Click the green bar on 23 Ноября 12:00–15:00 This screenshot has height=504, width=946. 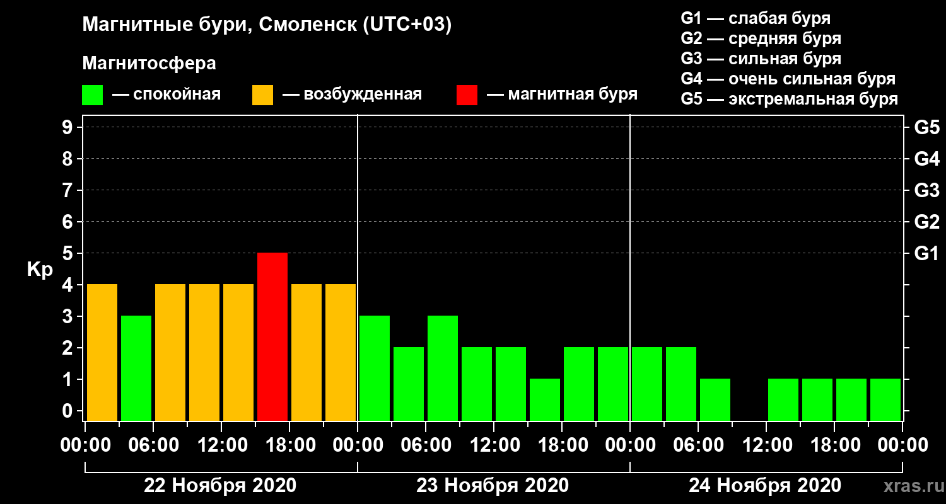511,384
